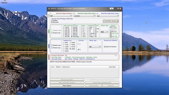Image resolution: width=169 pixels, height=95 pixels.
Task: Select 480:272 video scale size
Action: pos(72,34)
